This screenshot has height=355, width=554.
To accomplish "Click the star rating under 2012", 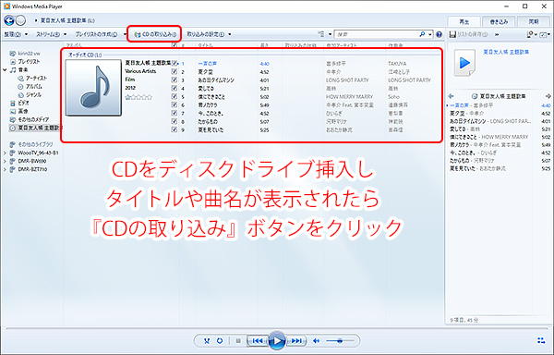I will [138, 97].
